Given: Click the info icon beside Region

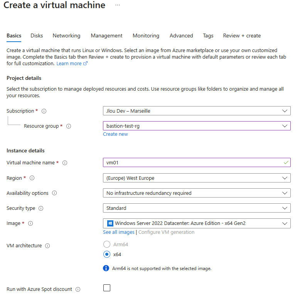Looking at the screenshot, I should [32, 178].
